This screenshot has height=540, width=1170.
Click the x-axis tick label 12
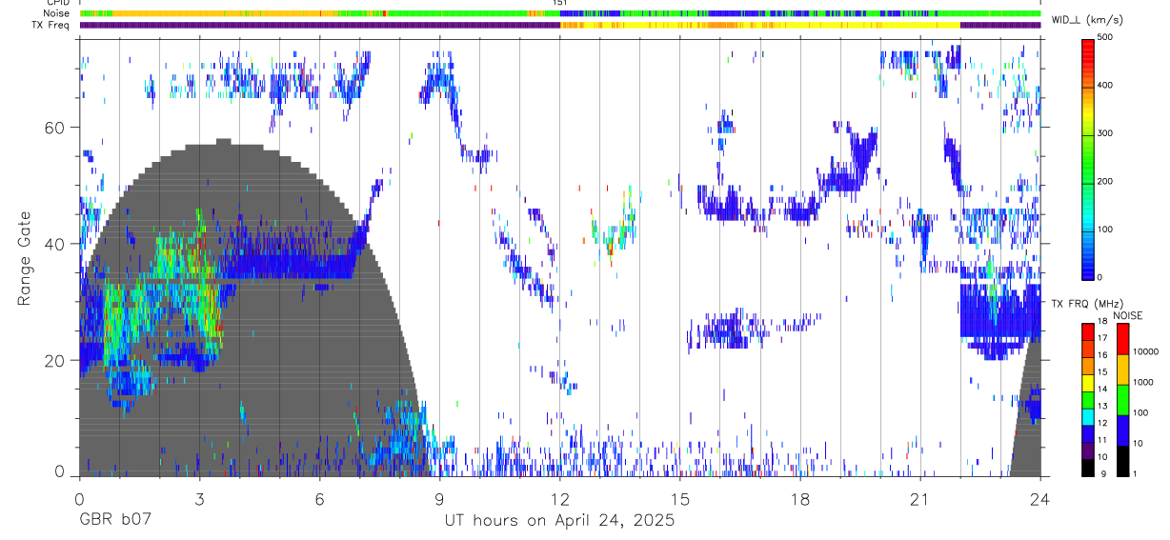coord(559,499)
